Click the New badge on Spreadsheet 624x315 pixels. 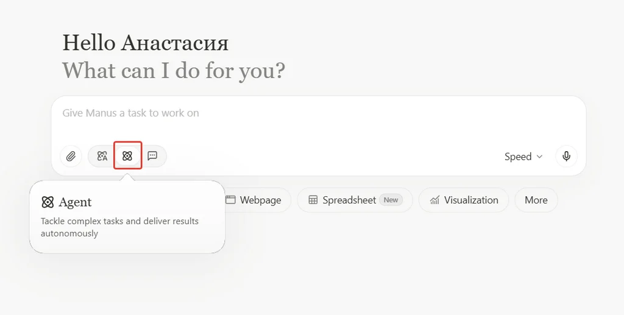(x=391, y=200)
